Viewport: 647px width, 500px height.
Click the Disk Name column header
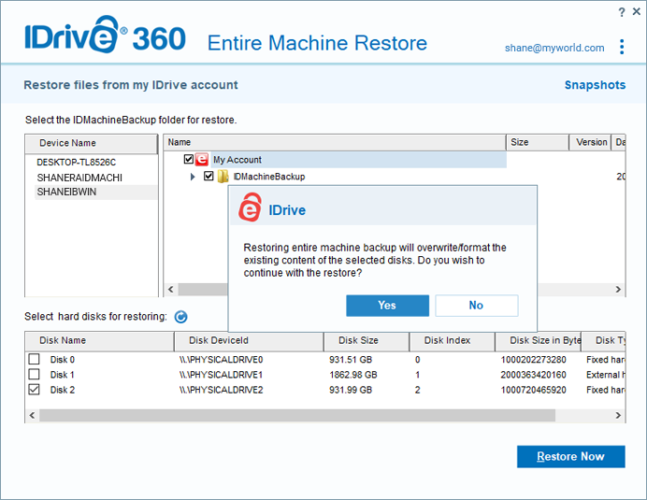[100, 340]
